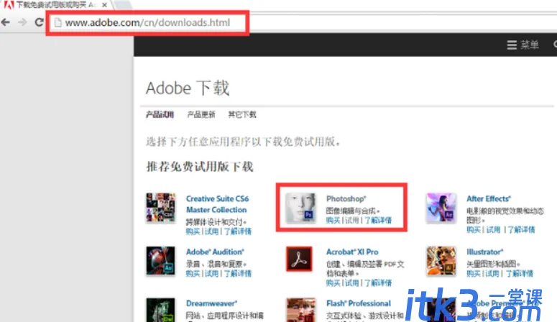Open the 菜单 text label in header

530,45
